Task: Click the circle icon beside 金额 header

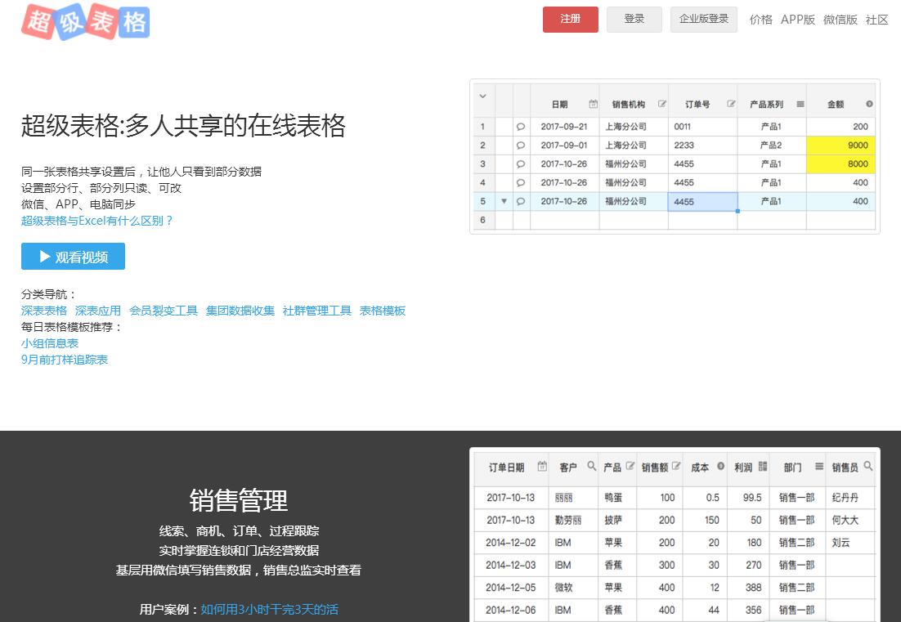Action: 869,104
